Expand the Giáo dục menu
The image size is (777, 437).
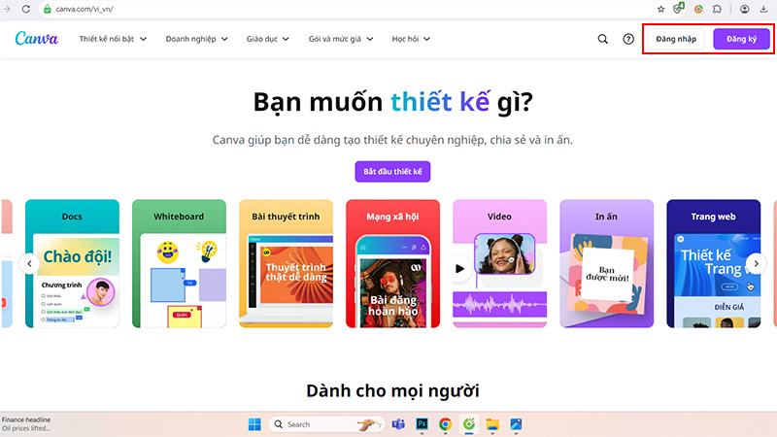(268, 39)
